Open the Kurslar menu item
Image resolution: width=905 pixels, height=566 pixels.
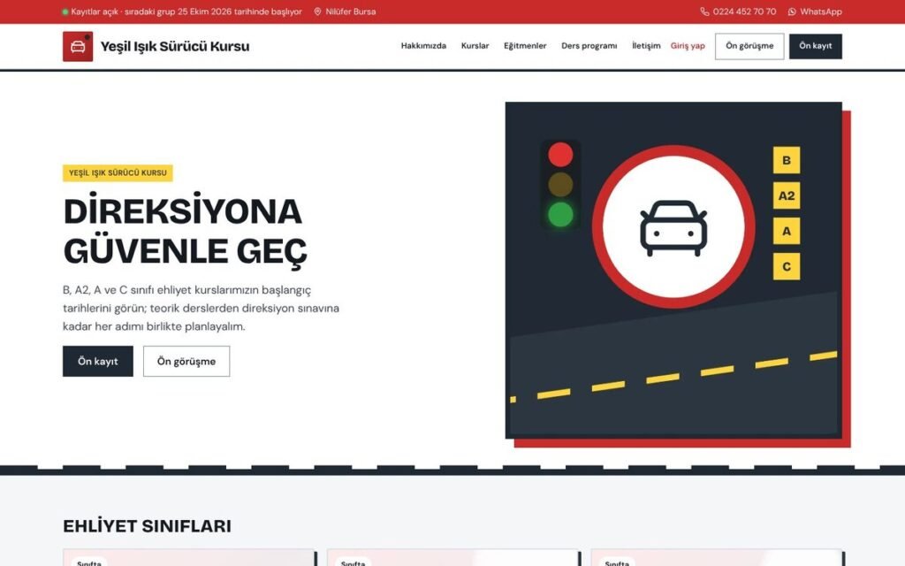coord(475,46)
